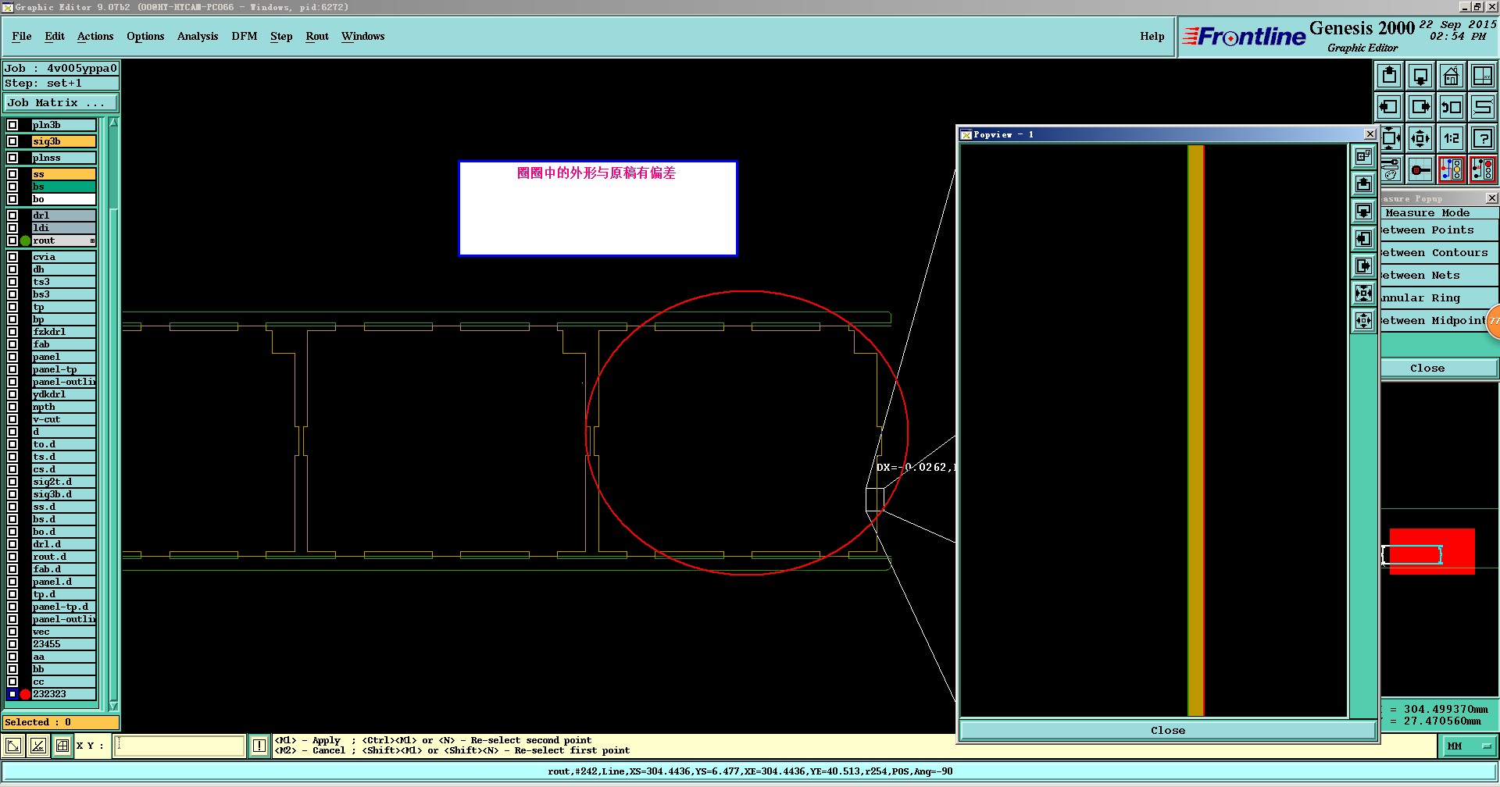Toggle the cvia layer checkbox
1500x787 pixels.
pyautogui.click(x=12, y=257)
